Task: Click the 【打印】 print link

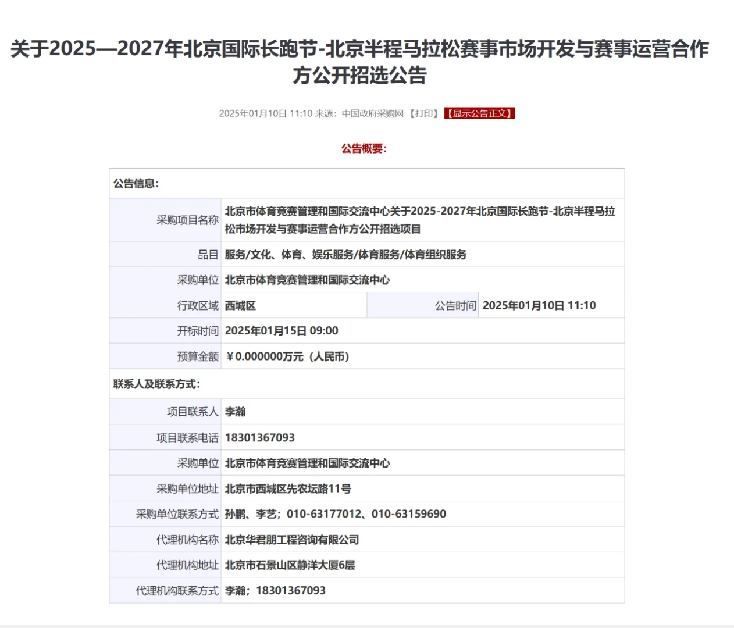Action: (423, 113)
